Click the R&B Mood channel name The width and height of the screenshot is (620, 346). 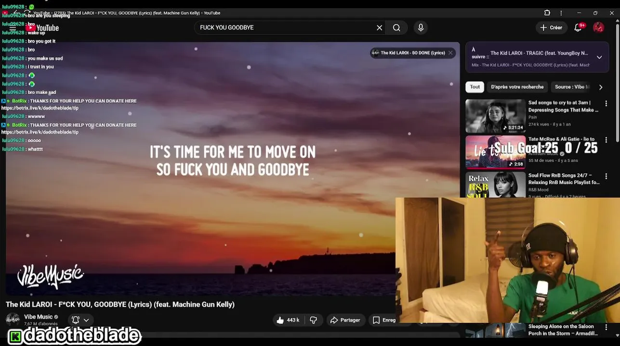538,190
